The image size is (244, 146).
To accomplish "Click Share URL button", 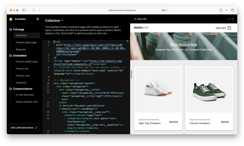I will [x=140, y=19].
